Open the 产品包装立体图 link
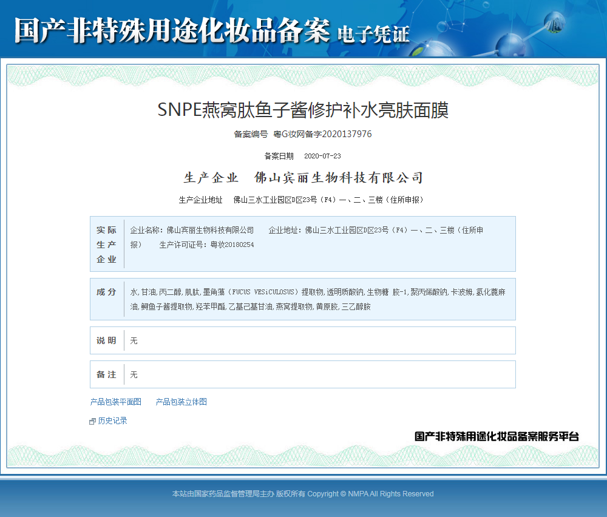The image size is (607, 517). pos(181,402)
